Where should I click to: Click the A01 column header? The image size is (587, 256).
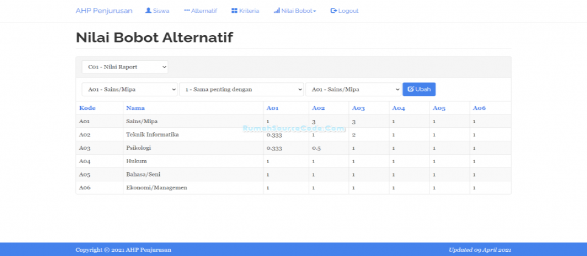coord(272,108)
